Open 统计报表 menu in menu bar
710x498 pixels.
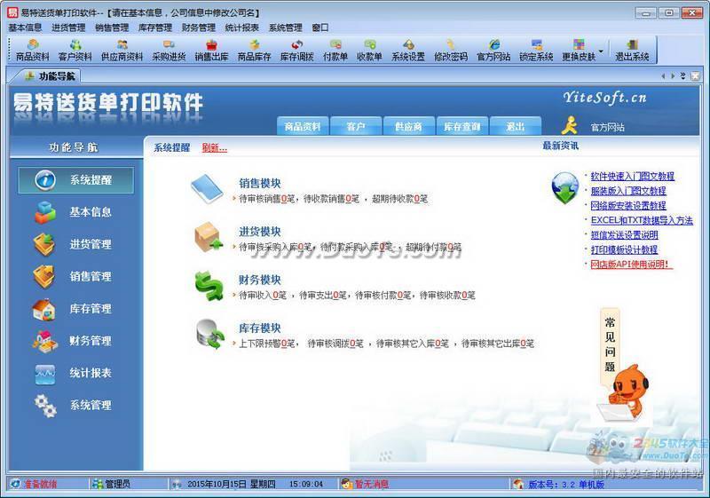point(241,28)
